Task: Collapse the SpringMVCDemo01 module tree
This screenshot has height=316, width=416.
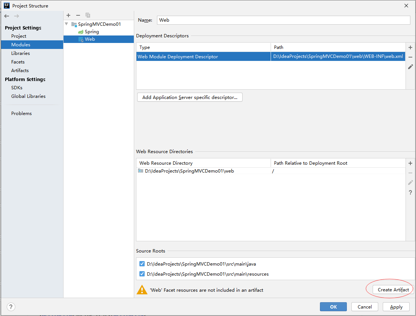Action: pyautogui.click(x=67, y=24)
